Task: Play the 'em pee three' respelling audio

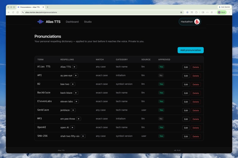Action: coord(79,119)
